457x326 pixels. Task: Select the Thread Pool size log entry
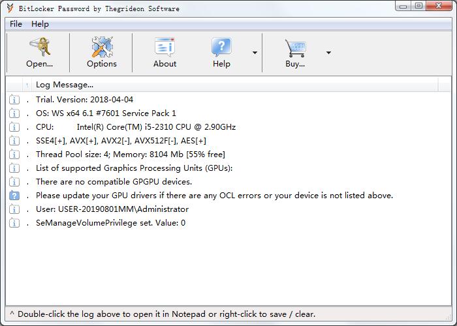click(x=130, y=155)
